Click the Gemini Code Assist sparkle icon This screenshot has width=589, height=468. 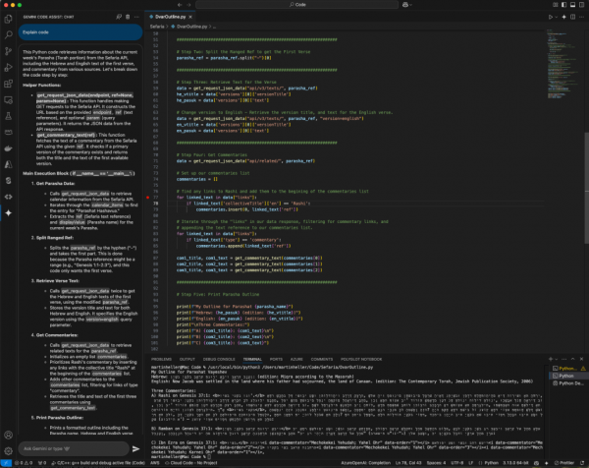[x=7, y=211]
